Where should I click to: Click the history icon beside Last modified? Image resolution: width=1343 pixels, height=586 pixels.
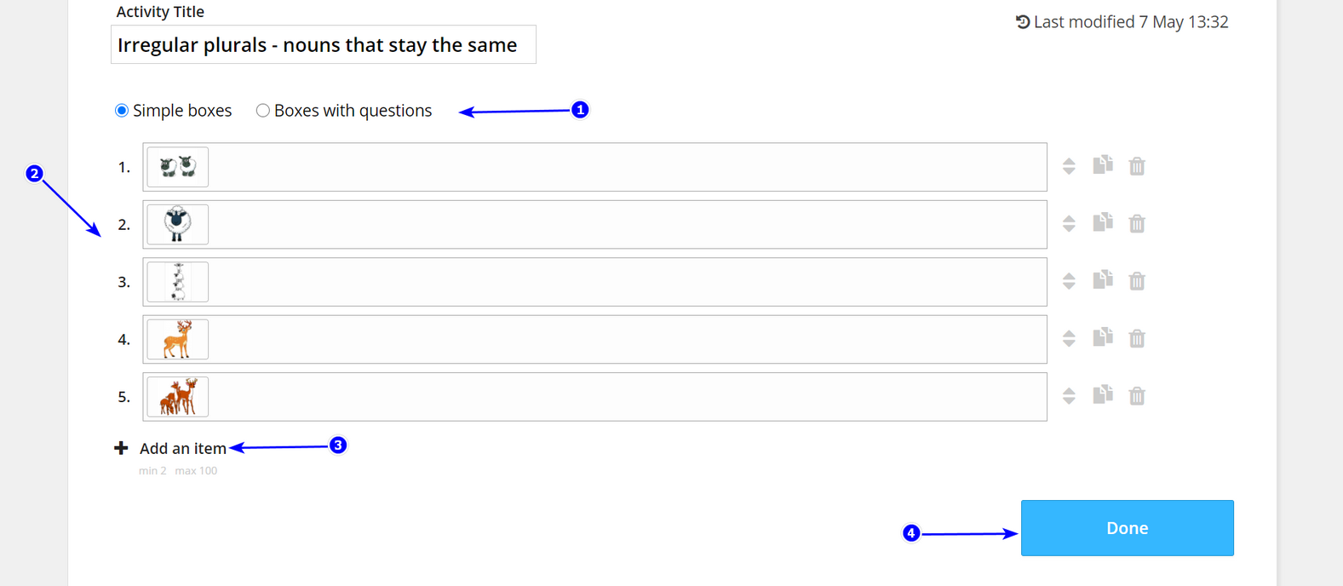(1021, 21)
